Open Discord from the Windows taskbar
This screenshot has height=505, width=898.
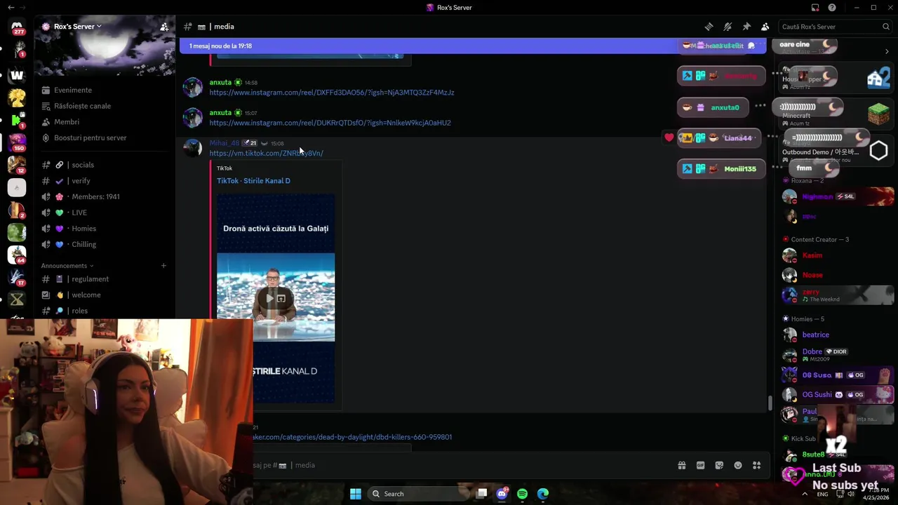[502, 494]
